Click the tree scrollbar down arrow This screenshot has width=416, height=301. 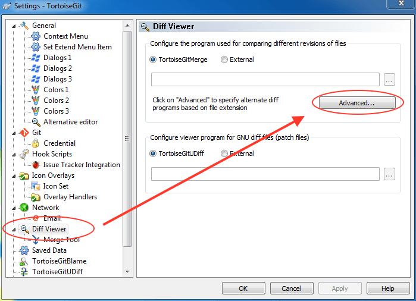[x=127, y=272]
